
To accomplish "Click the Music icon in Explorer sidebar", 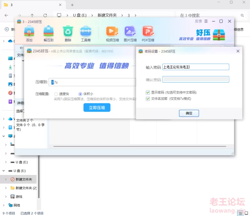I will tap(10, 93).
